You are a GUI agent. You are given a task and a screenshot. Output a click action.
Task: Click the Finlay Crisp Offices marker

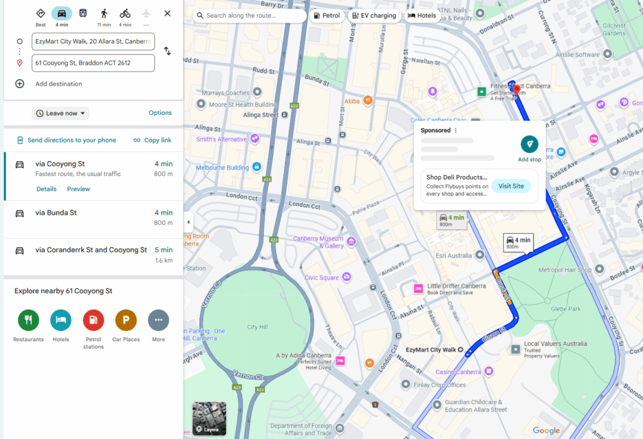[406, 384]
